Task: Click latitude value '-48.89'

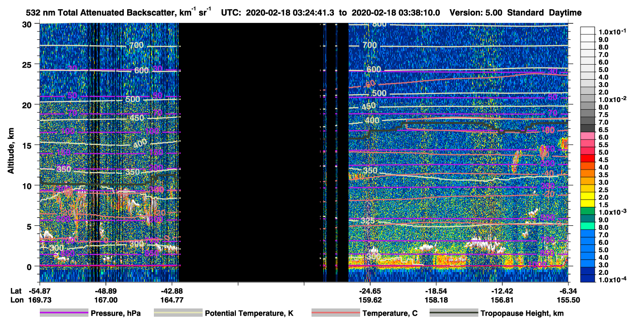Action: coord(106,290)
